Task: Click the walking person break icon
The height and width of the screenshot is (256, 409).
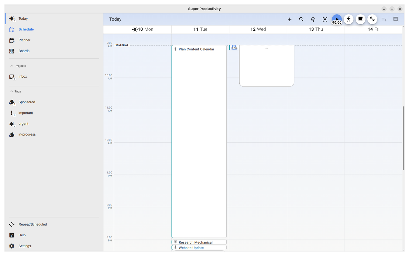Action: point(349,19)
